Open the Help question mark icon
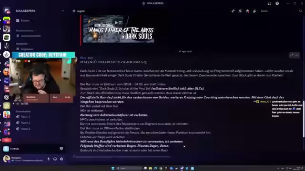Image resolution: width=305 pixels, height=171 pixels. point(277,3)
